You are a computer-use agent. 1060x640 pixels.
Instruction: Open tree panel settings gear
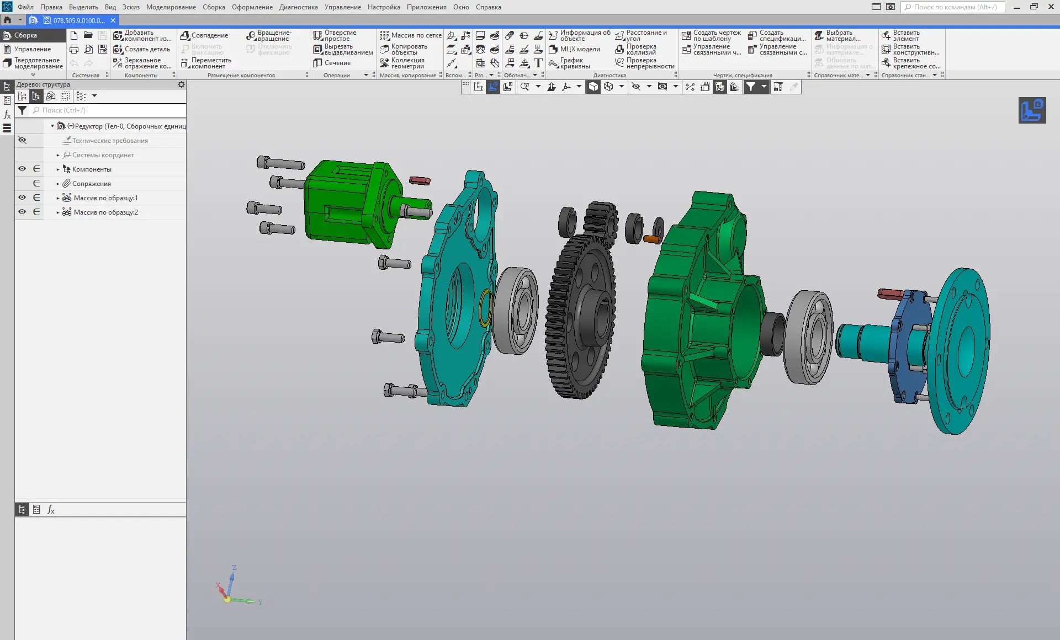pos(181,84)
